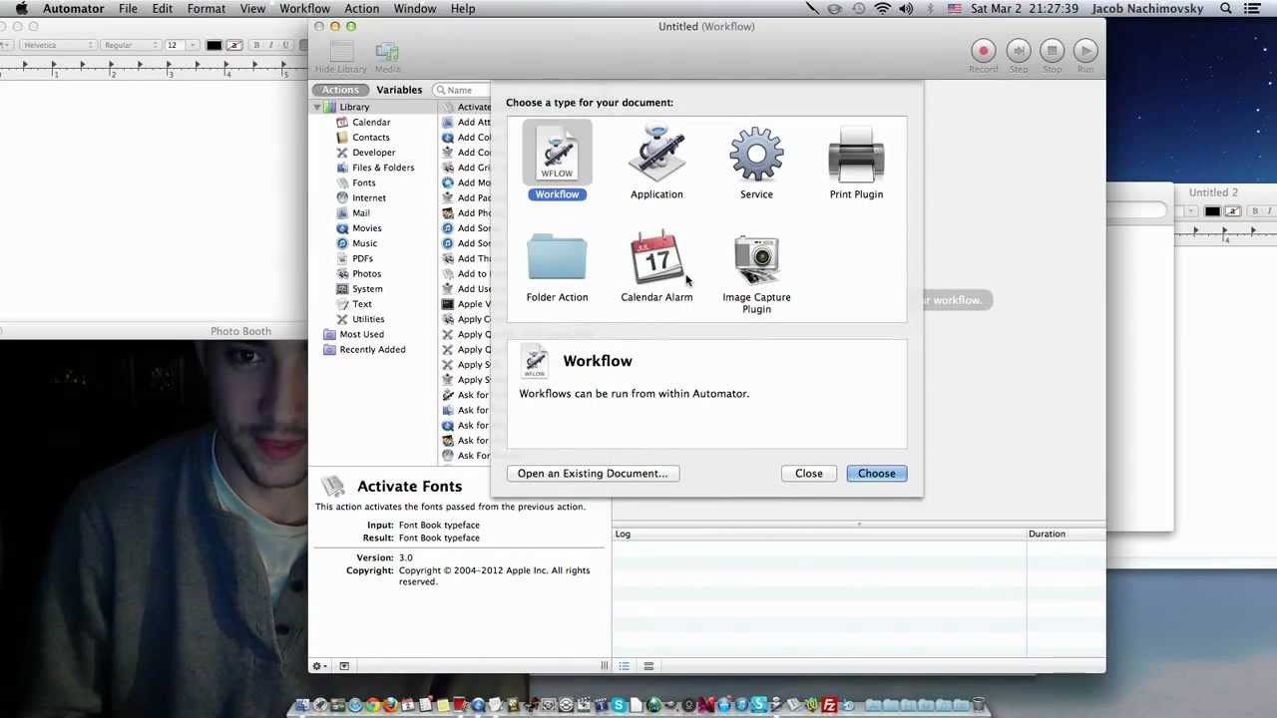Choose the Calendar Alarm icon

pyautogui.click(x=656, y=257)
